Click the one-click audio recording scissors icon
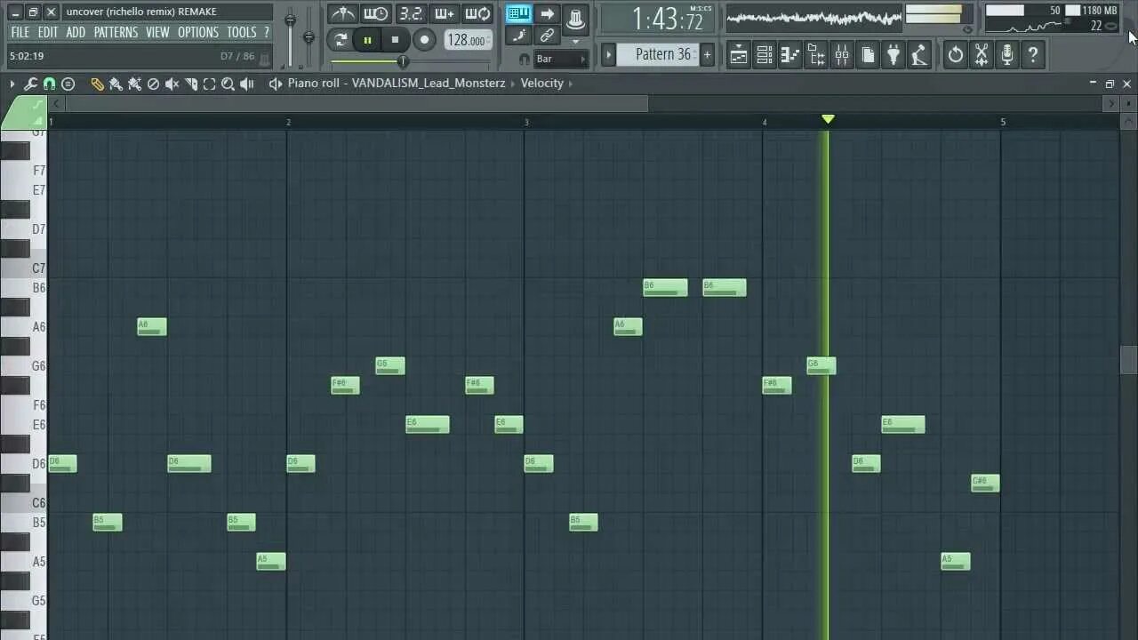Image resolution: width=1138 pixels, height=640 pixels. (x=981, y=55)
